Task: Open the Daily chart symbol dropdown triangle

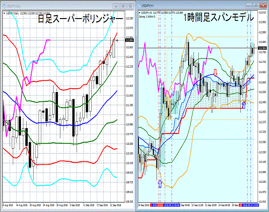Action: pyautogui.click(x=4, y=13)
